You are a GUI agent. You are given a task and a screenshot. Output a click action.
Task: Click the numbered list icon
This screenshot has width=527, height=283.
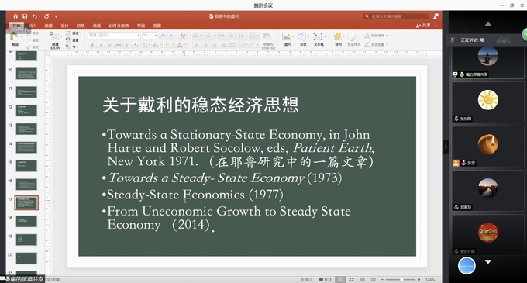click(x=208, y=36)
